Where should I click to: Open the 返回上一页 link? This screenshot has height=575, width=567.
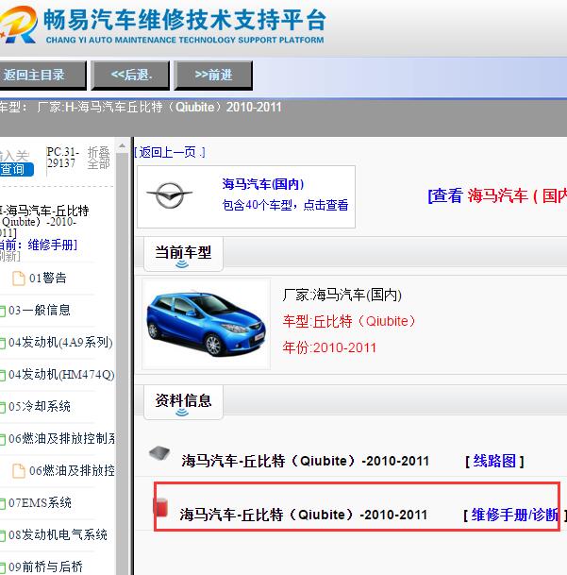[170, 152]
